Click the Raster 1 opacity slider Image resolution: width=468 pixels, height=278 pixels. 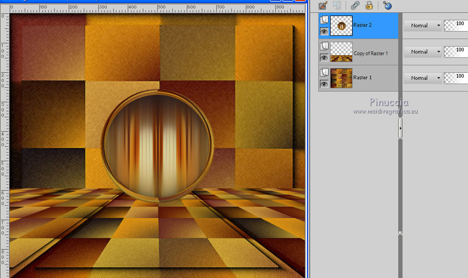point(455,78)
